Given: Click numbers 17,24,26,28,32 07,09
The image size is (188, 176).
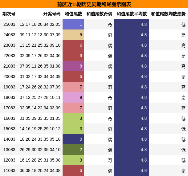Looking at the screenshot, I should coord(40,87).
